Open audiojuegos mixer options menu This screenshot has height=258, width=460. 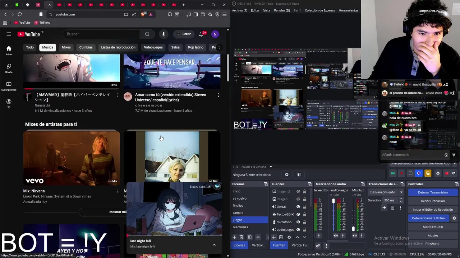pos(342,236)
